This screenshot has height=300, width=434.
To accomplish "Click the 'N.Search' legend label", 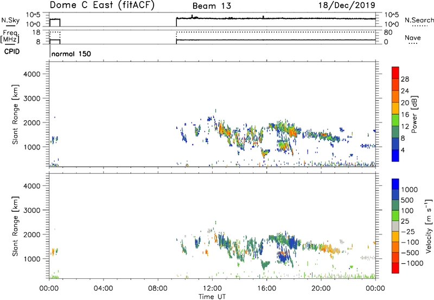I will coord(419,20).
